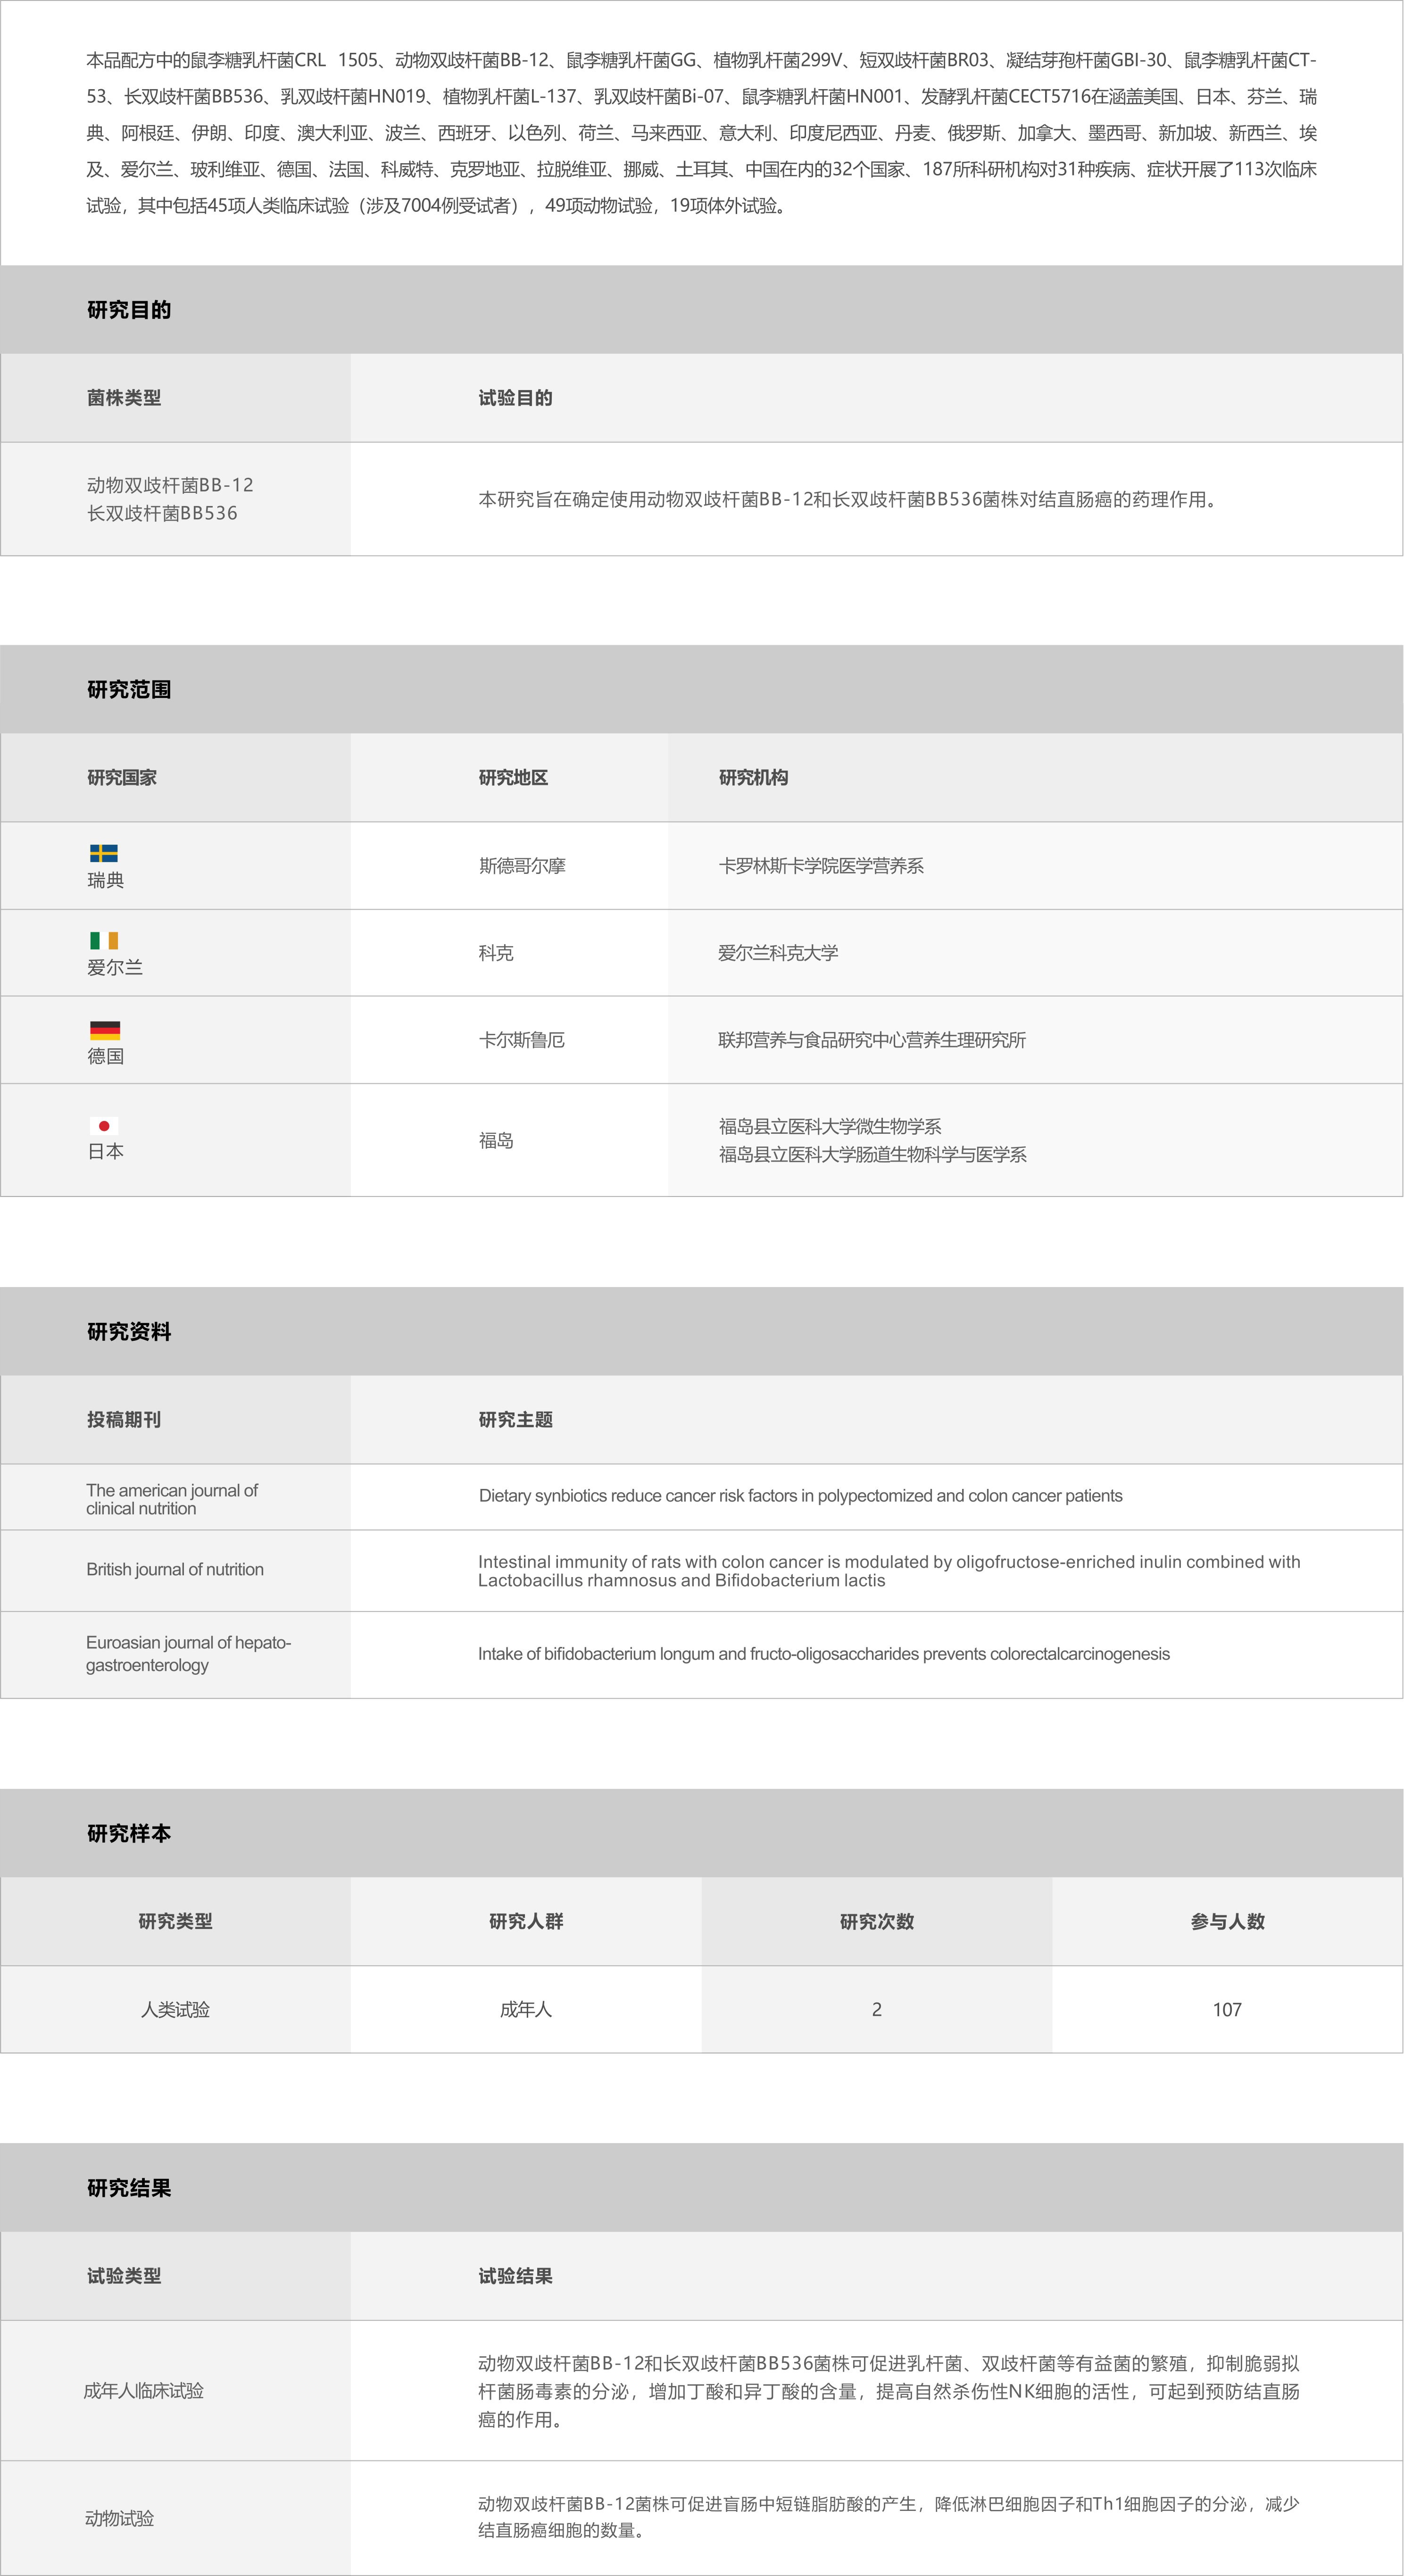Click the 菌株类型 column header
This screenshot has height=2576, width=1404.
[124, 398]
